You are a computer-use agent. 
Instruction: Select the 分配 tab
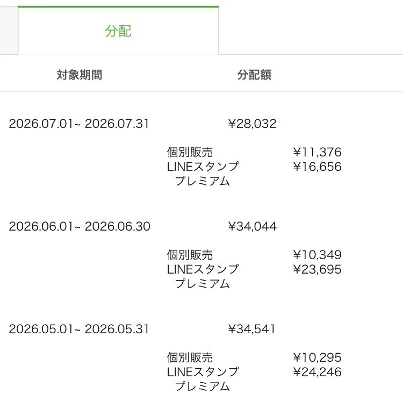click(x=118, y=30)
